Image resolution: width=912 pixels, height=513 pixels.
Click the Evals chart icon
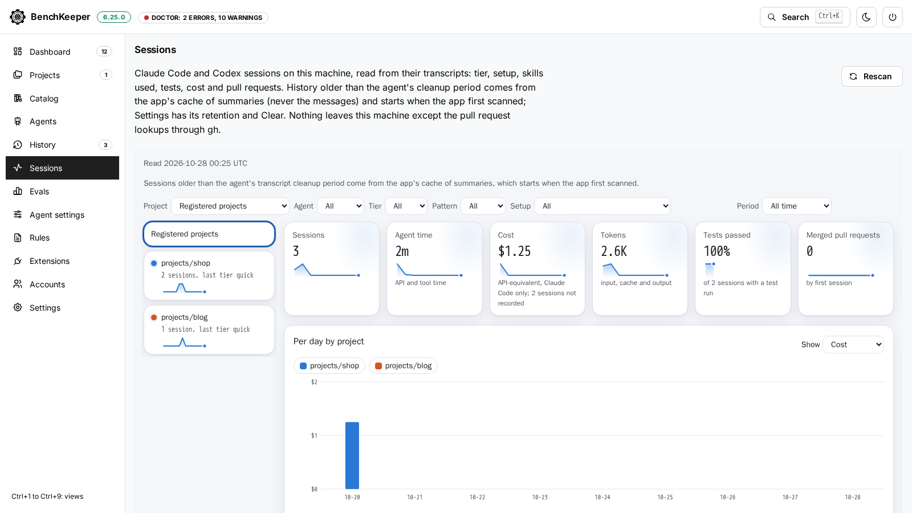coord(18,191)
